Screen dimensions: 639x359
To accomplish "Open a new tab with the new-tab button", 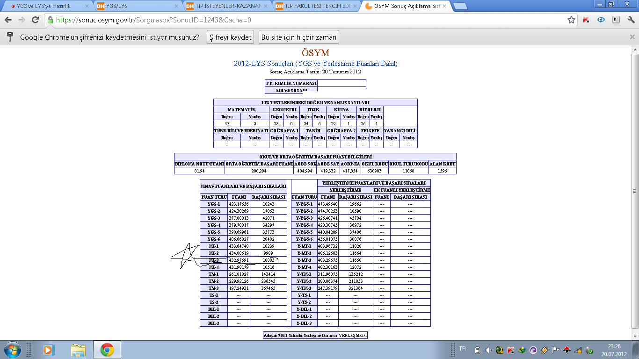I will point(460,7).
